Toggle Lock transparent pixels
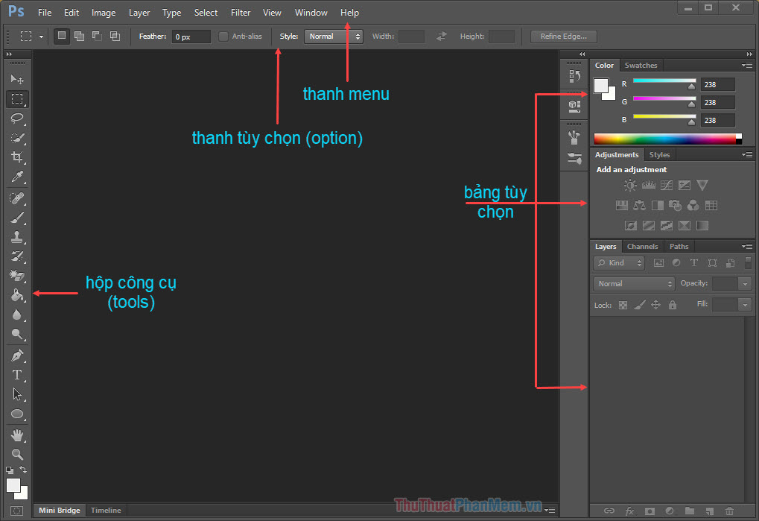Viewport: 759px width, 521px height. point(622,305)
